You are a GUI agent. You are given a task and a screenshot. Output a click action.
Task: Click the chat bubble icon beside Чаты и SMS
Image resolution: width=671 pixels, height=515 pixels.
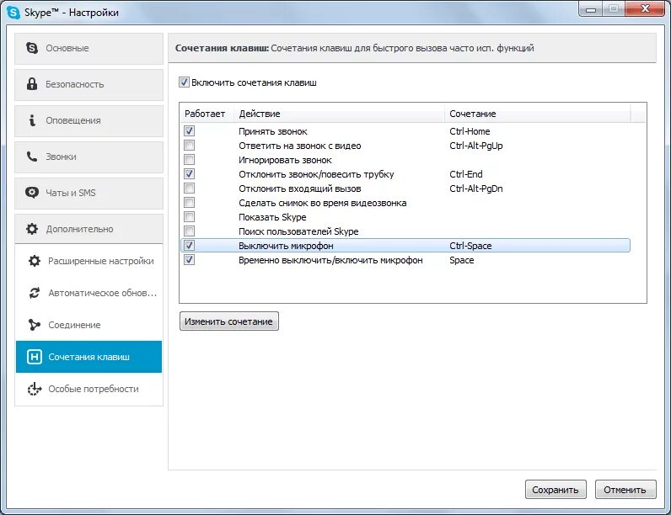point(32,193)
